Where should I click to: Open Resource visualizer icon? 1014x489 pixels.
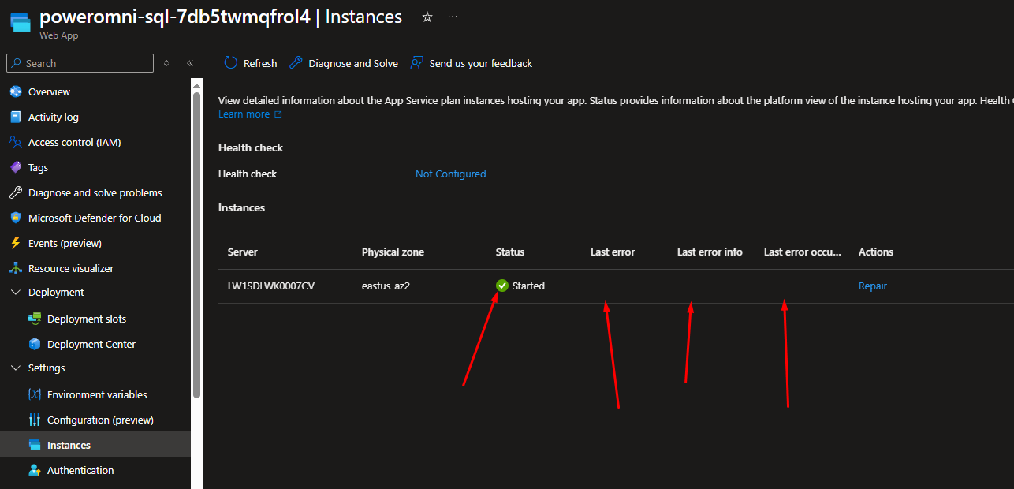coord(15,269)
